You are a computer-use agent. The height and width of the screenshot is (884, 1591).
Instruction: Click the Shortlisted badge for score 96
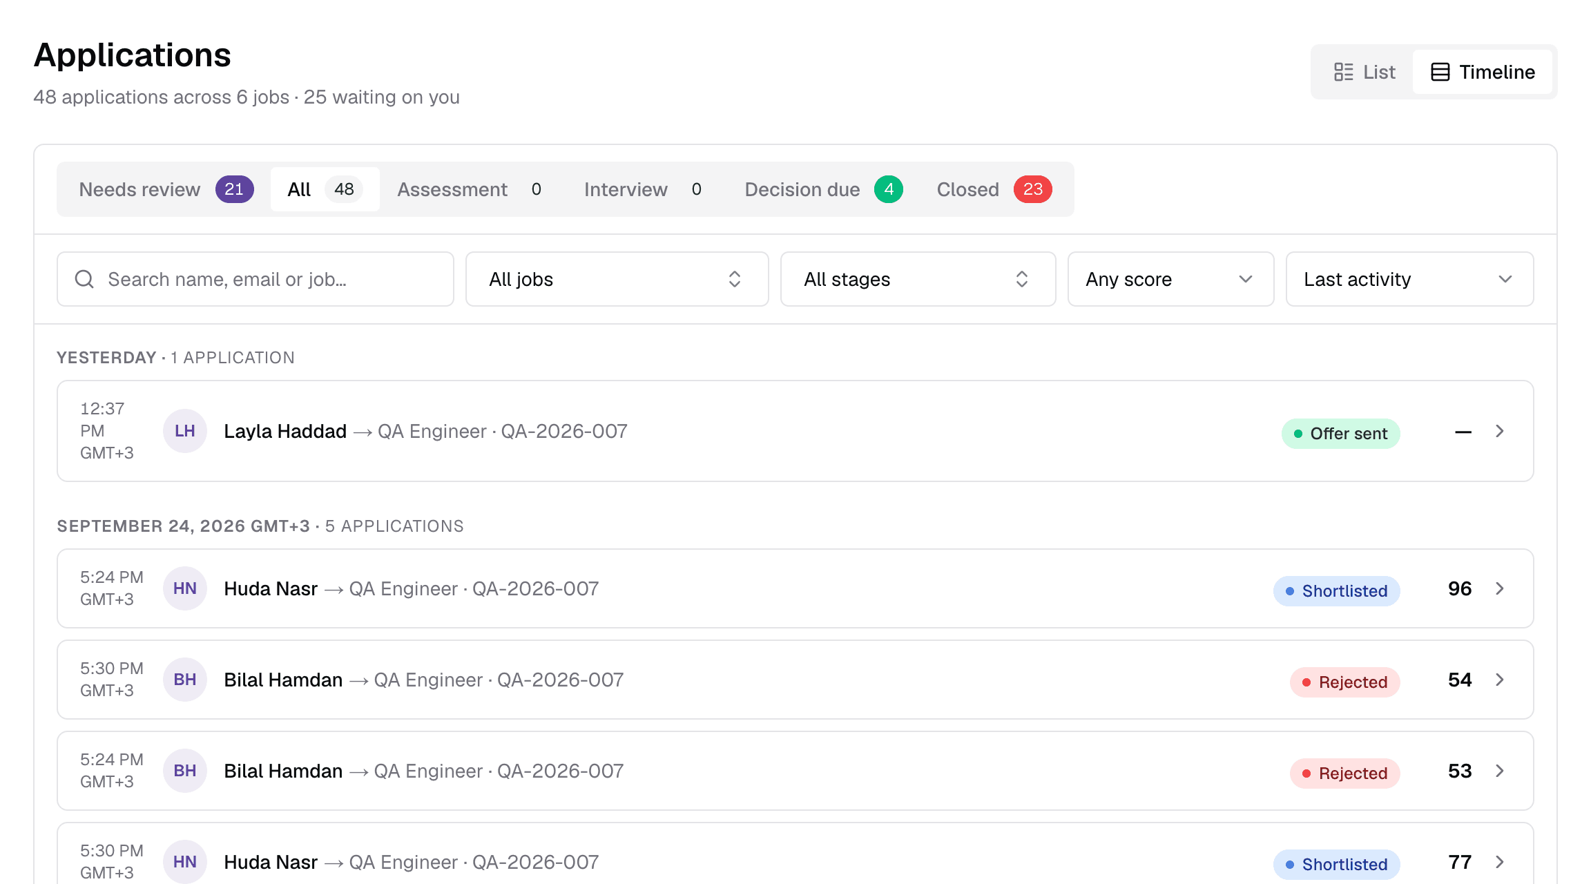(x=1336, y=591)
